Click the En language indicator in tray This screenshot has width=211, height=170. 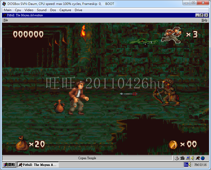click(x=186, y=165)
